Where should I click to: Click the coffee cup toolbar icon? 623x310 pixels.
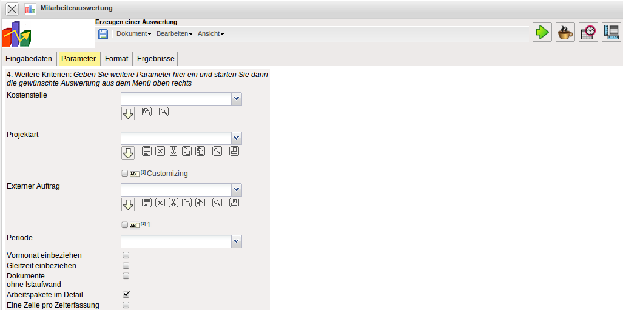[565, 32]
